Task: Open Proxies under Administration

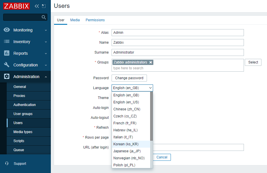Action: tap(29, 96)
